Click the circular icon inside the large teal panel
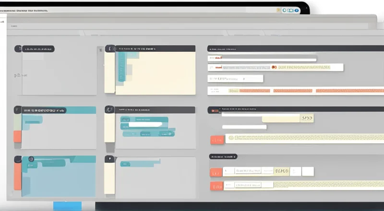 pyautogui.click(x=31, y=159)
